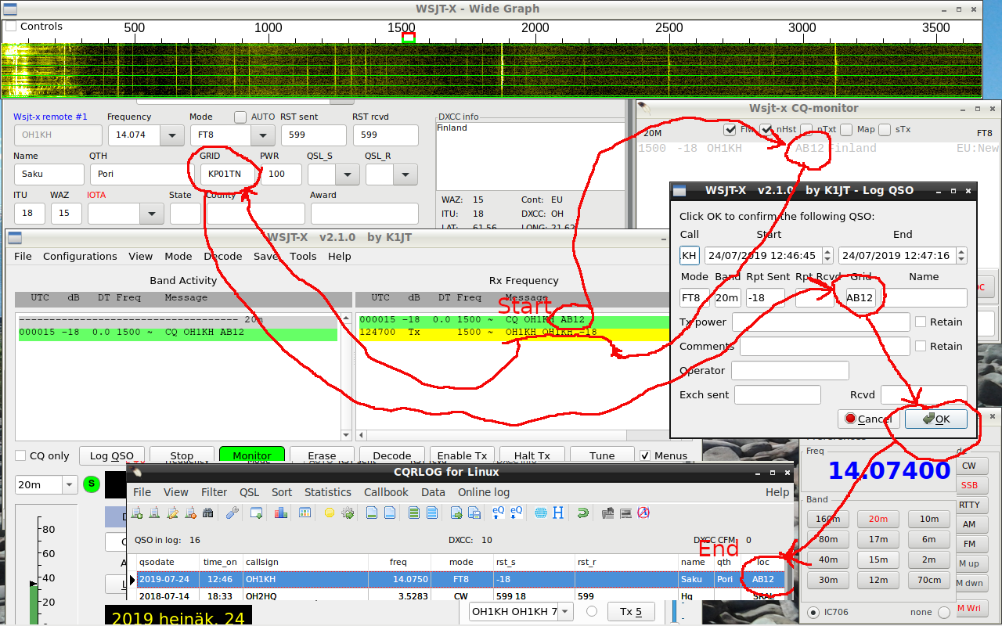Select the IC706 radio option

pyautogui.click(x=813, y=612)
